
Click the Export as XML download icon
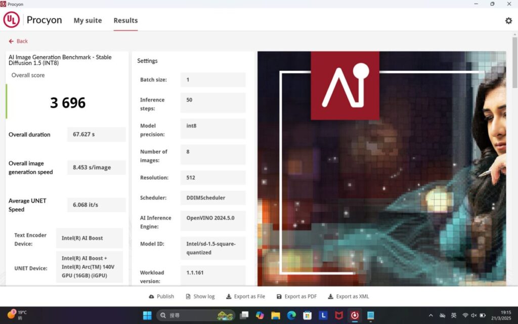(x=330, y=297)
